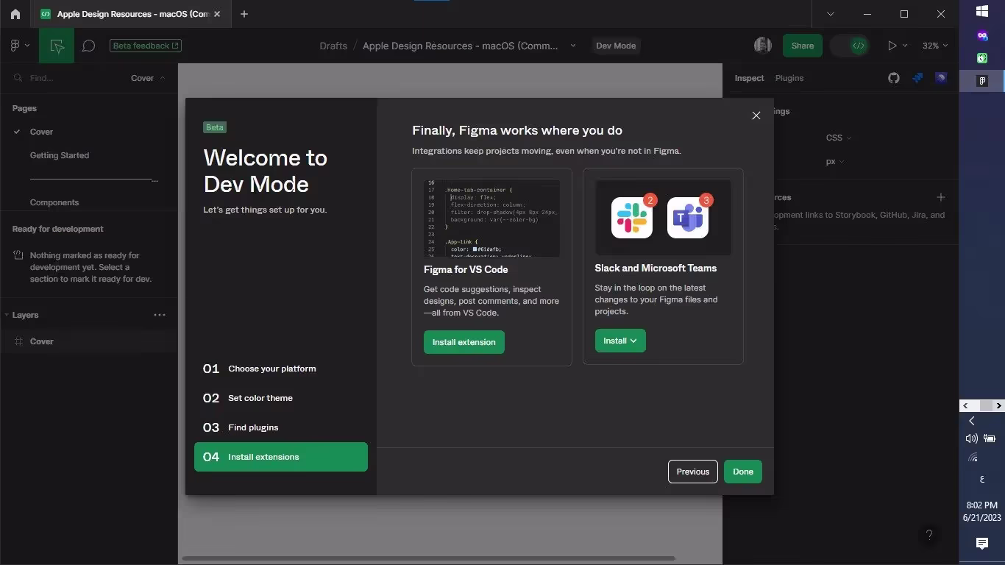The image size is (1005, 565).
Task: Click the Home icon in tab bar
Action: [15, 14]
